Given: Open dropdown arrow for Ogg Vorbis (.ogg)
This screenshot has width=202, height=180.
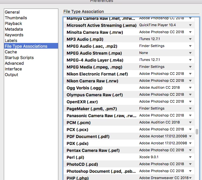Looking at the screenshot, I should click(190, 87).
